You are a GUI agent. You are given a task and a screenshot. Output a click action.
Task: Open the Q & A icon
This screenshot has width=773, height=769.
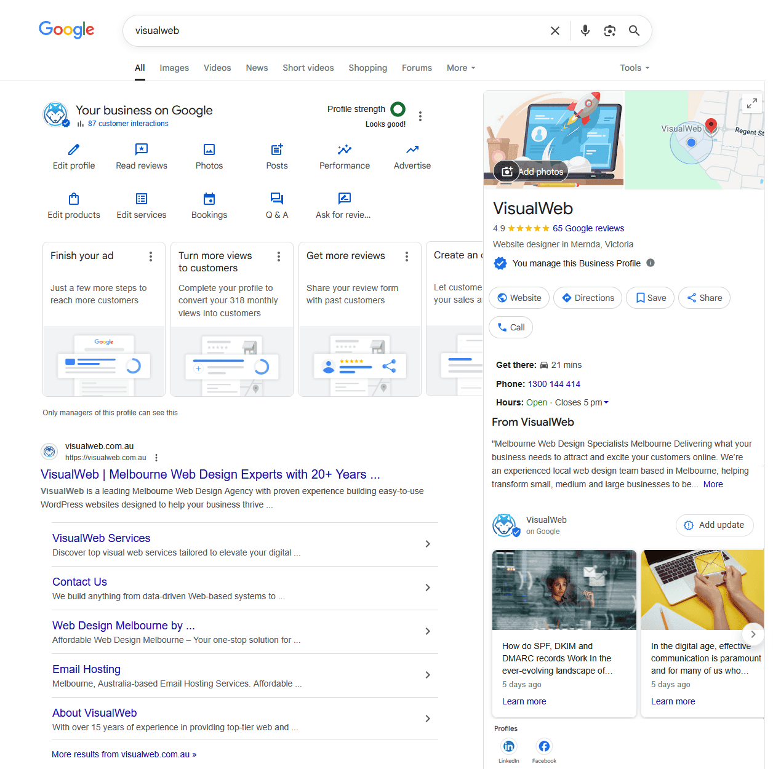coord(276,199)
